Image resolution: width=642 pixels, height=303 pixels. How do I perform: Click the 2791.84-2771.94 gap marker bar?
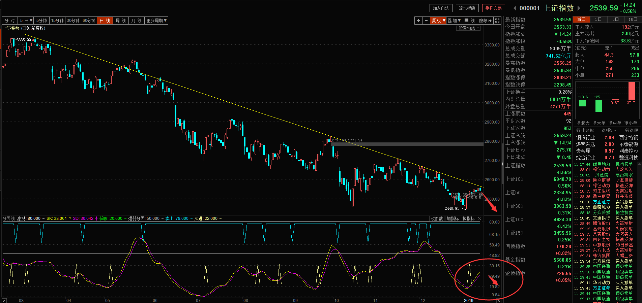(x=407, y=144)
